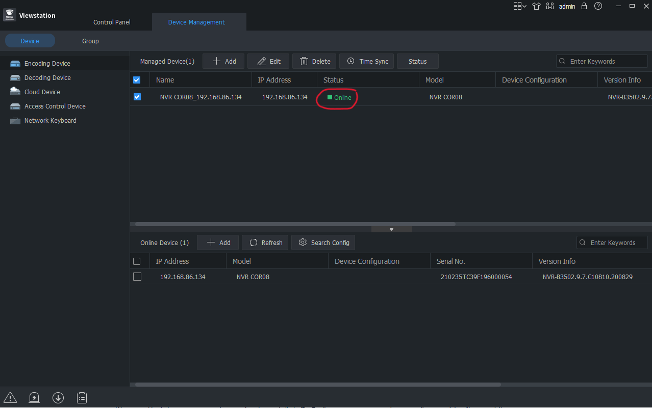Click the NVR COR08_192.168.86.134 name cell
Screen dimensions: 652x408
[x=200, y=97]
